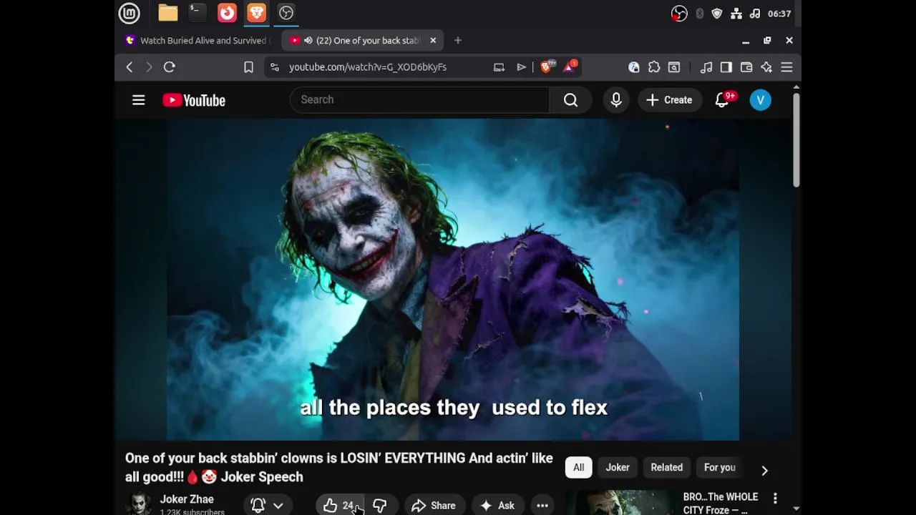
Task: Select the All filter chip
Action: click(x=578, y=468)
